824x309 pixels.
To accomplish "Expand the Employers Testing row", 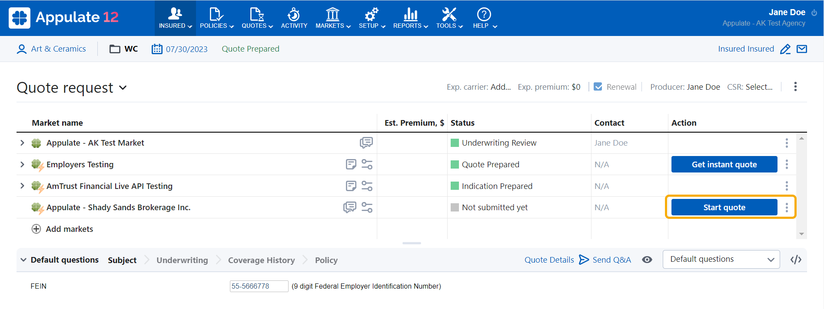I will click(x=22, y=164).
